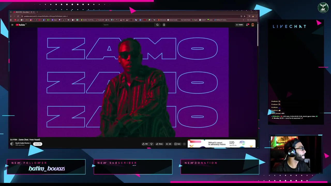
Task: Open the TruckersMP bookmark
Action: 100,20
